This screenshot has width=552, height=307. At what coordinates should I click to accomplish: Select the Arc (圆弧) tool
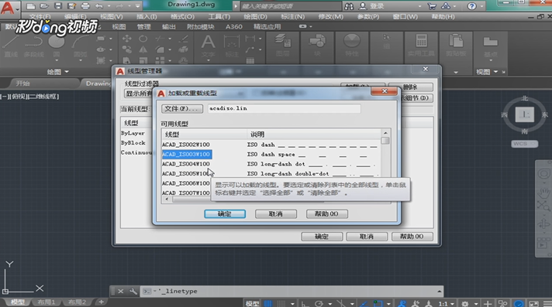click(81, 46)
